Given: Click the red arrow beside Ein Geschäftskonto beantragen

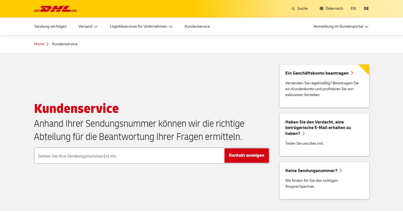Looking at the screenshot, I should [352, 73].
